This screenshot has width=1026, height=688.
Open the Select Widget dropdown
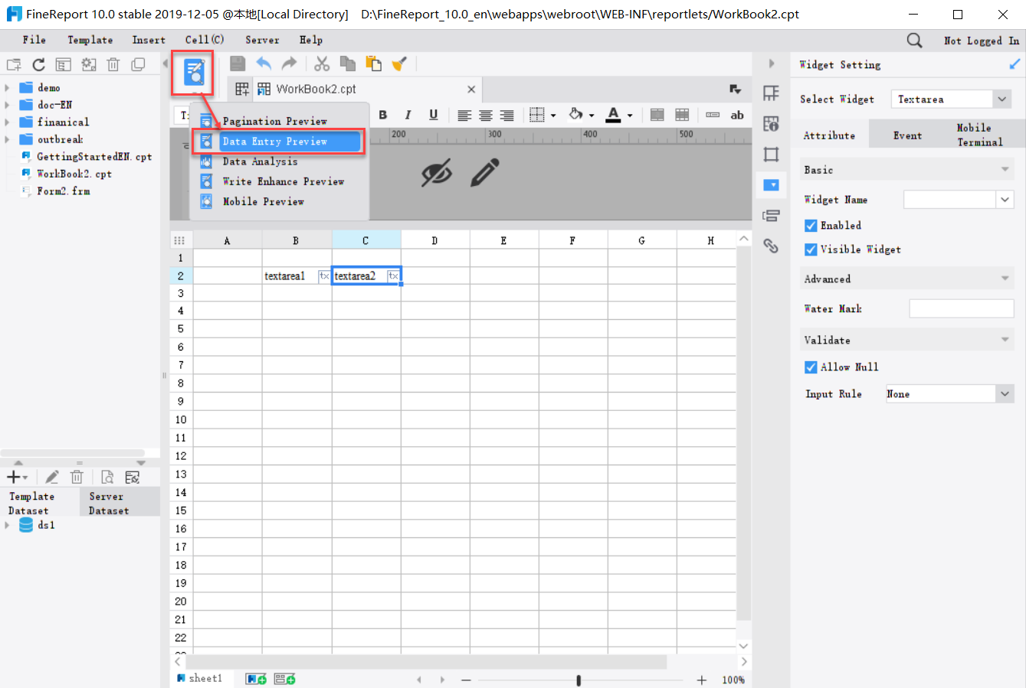pyautogui.click(x=1001, y=99)
